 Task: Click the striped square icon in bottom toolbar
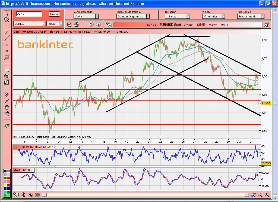[30, 195]
